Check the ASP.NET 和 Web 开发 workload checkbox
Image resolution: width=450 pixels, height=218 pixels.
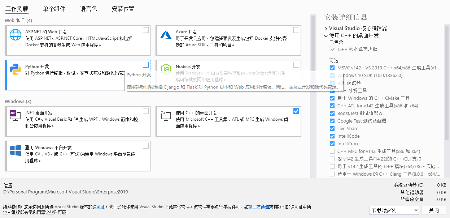146,30
